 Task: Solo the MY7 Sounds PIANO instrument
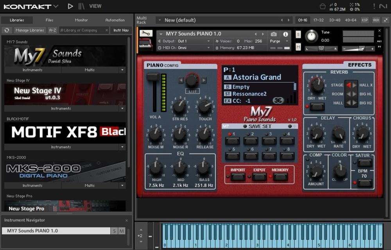pyautogui.click(x=298, y=34)
